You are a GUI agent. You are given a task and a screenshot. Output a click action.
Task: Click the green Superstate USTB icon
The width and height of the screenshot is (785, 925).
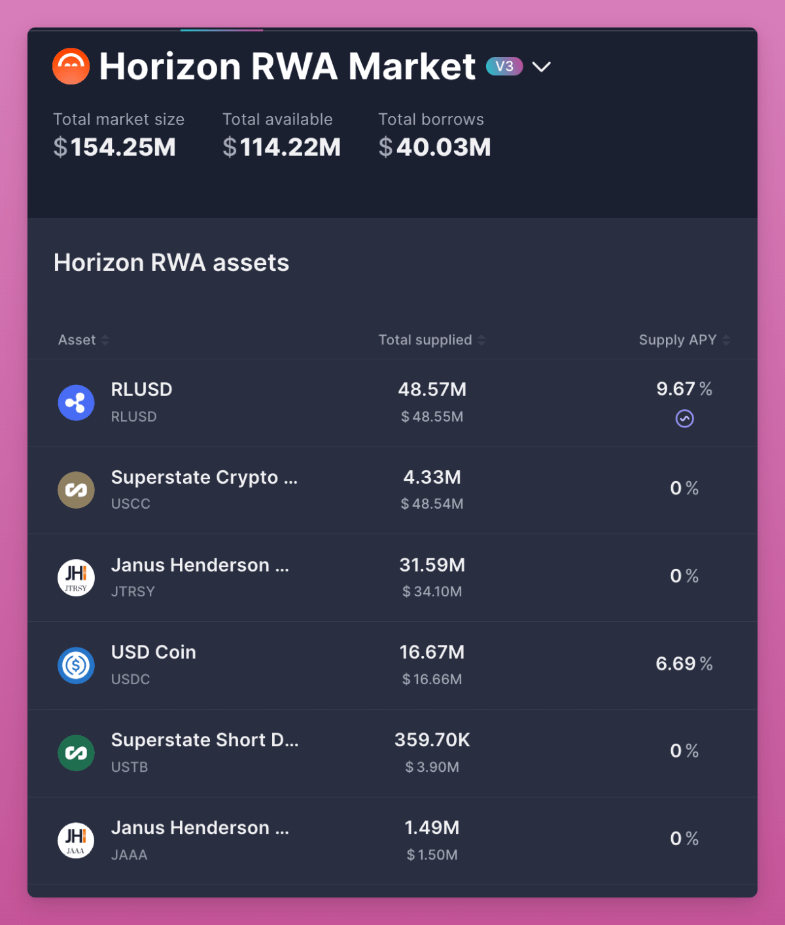pos(76,753)
